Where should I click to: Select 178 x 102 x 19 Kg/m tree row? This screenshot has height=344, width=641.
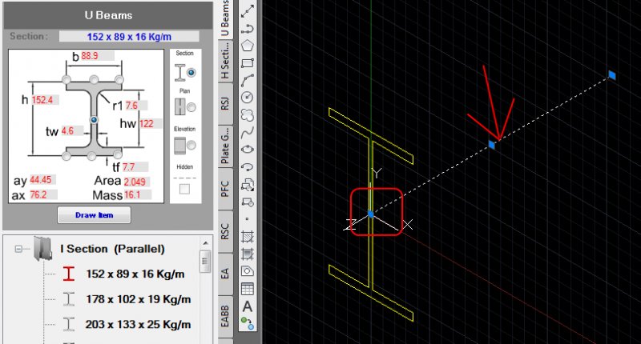coord(138,299)
